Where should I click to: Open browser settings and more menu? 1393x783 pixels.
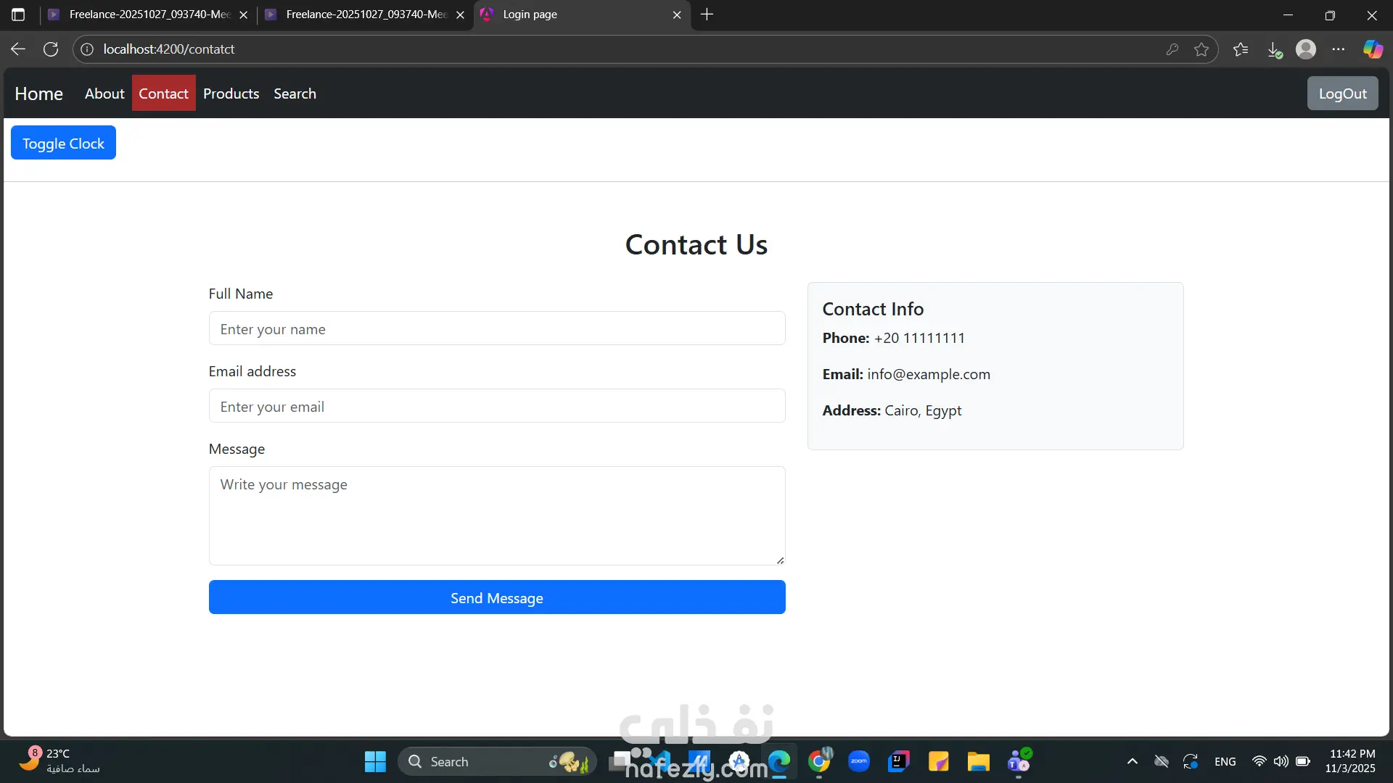pos(1339,49)
